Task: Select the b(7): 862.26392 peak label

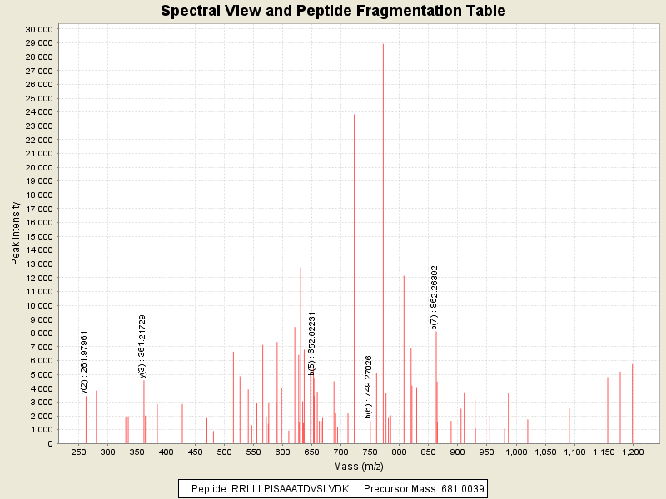Action: [x=435, y=298]
